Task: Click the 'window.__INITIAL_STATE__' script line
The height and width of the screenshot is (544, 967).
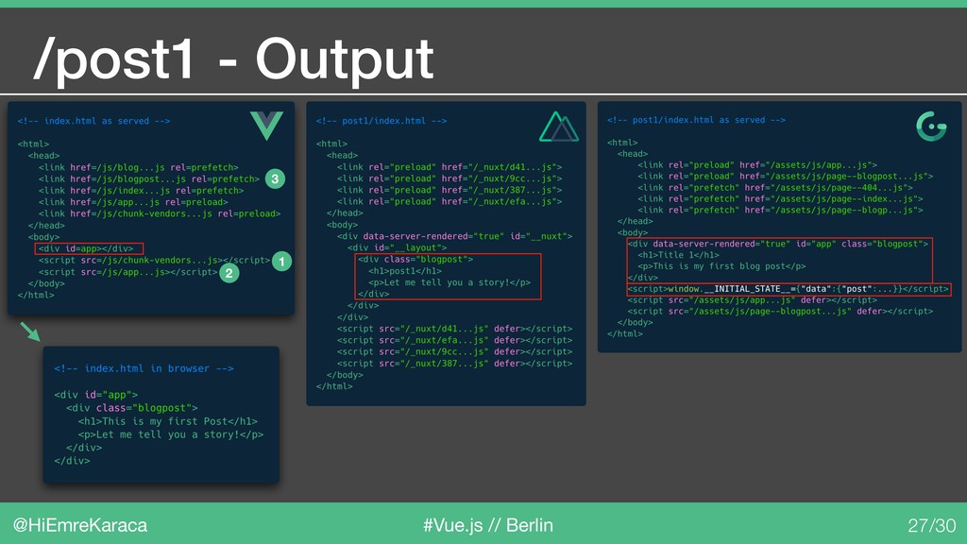Action: click(x=789, y=289)
